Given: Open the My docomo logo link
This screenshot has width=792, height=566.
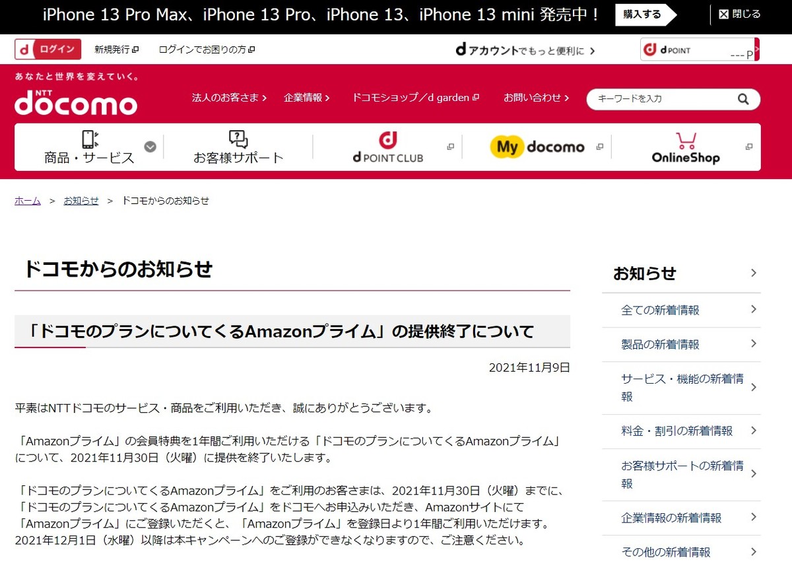Looking at the screenshot, I should (537, 147).
